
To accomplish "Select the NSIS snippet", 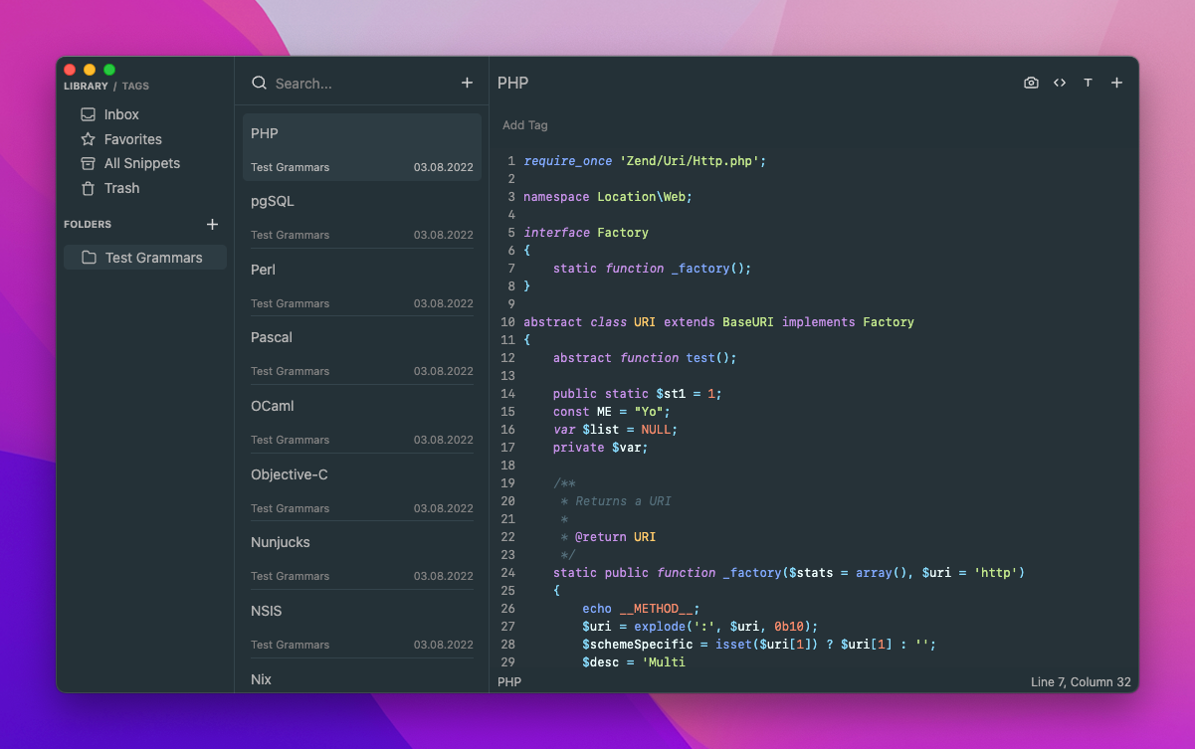I will pos(362,625).
